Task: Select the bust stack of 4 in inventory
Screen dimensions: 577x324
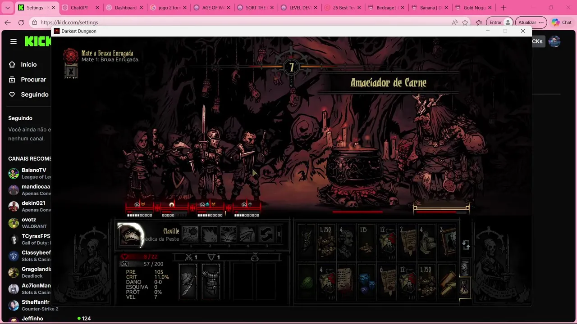Action: (346, 242)
